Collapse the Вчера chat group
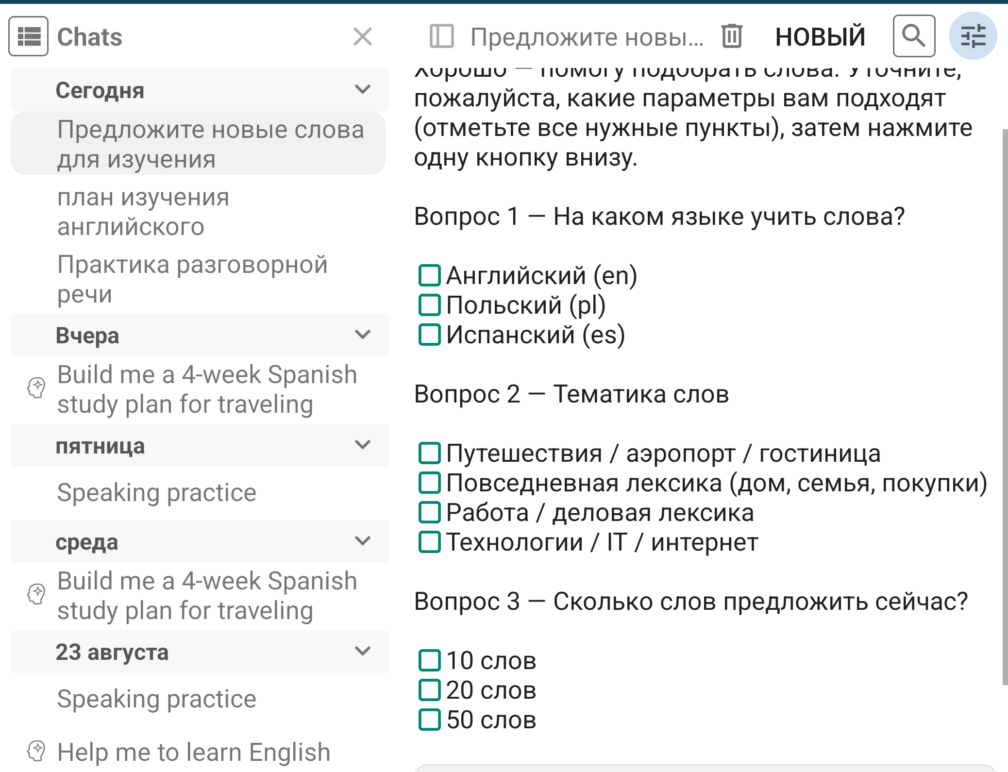 pos(363,335)
